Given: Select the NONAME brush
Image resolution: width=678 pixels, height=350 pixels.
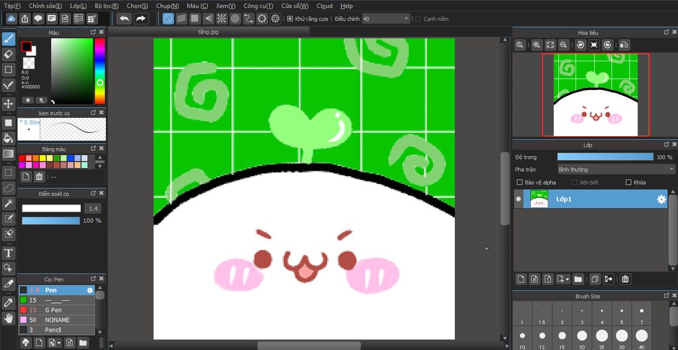Looking at the screenshot, I should (x=57, y=320).
